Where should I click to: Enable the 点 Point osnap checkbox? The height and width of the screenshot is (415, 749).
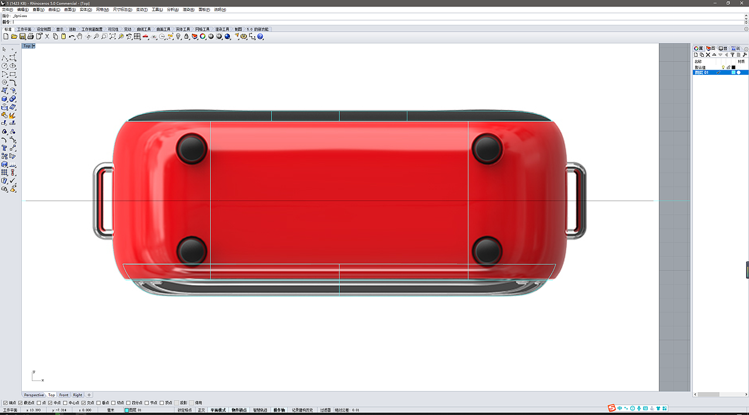(39, 403)
